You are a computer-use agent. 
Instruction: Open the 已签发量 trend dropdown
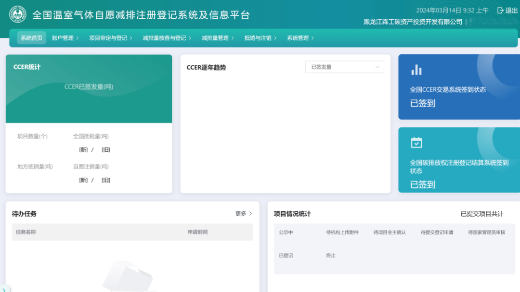click(345, 67)
